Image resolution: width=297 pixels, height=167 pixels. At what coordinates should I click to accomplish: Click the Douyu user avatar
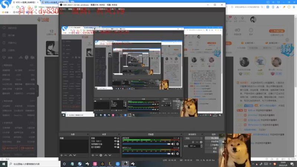(253, 19)
